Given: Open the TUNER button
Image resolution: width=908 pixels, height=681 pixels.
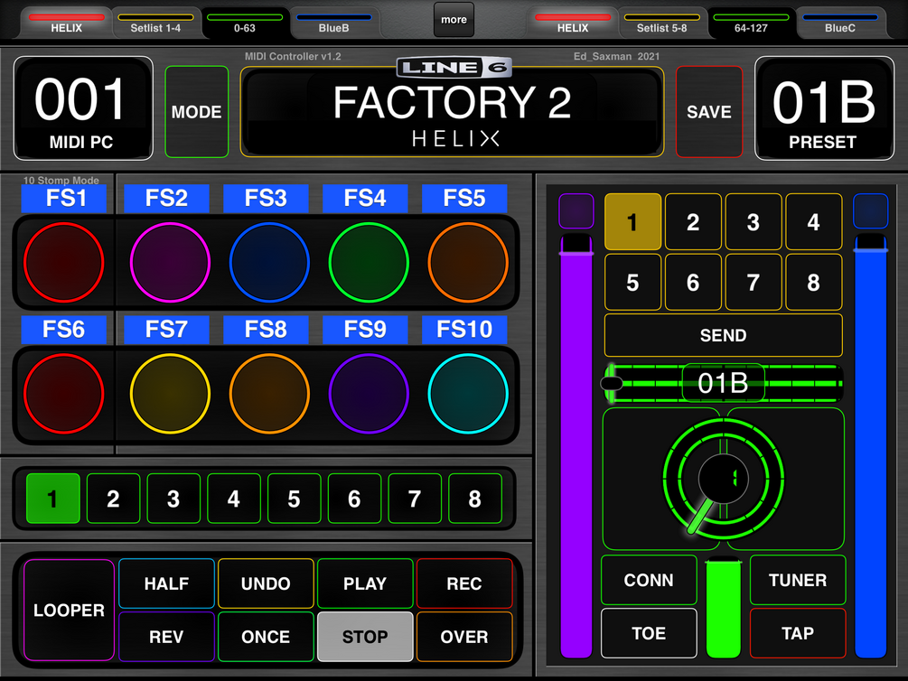Looking at the screenshot, I should [798, 580].
